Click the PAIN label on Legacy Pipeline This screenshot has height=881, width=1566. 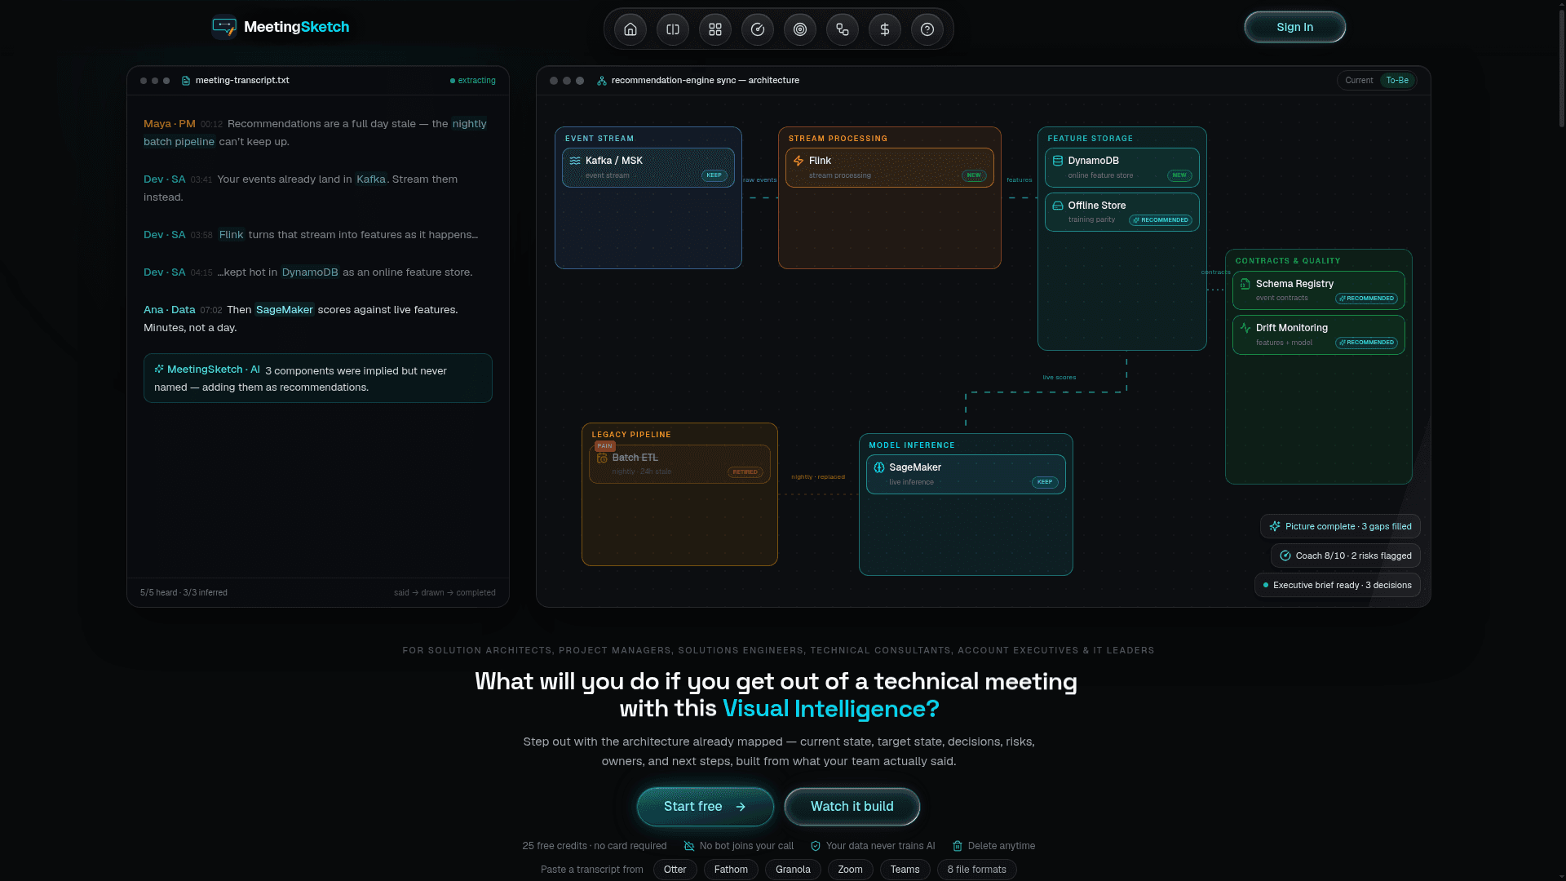604,446
